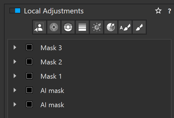
Task: Expand the Mask 1 entry arrow
Action: pos(15,76)
